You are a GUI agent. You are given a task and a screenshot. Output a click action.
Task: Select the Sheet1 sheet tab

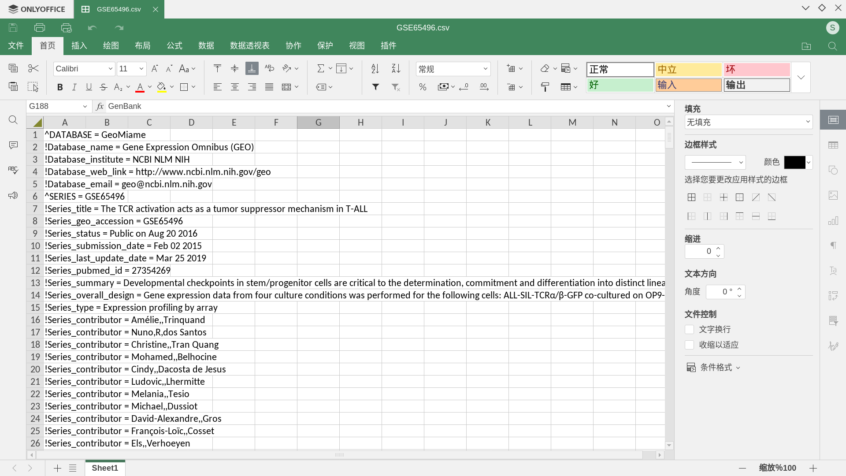(x=105, y=468)
